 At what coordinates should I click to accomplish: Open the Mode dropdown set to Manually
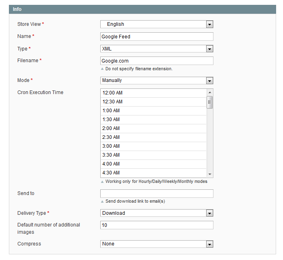point(156,81)
